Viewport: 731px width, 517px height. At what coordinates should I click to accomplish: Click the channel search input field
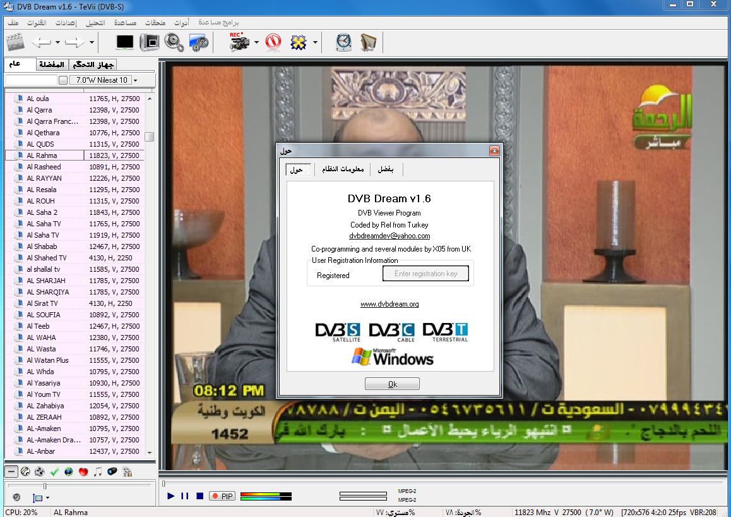pos(31,80)
